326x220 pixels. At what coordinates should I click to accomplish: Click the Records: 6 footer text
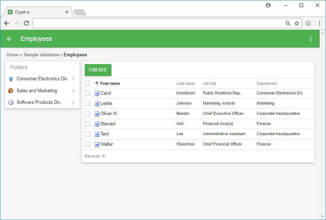pos(95,156)
